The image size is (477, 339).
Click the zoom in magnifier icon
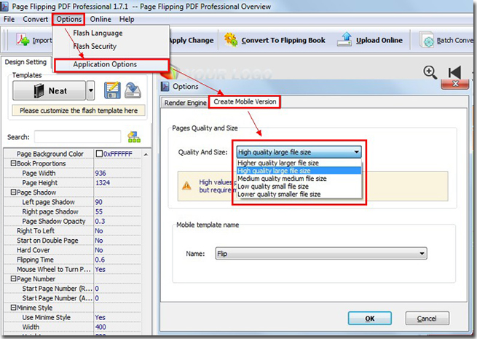click(430, 72)
